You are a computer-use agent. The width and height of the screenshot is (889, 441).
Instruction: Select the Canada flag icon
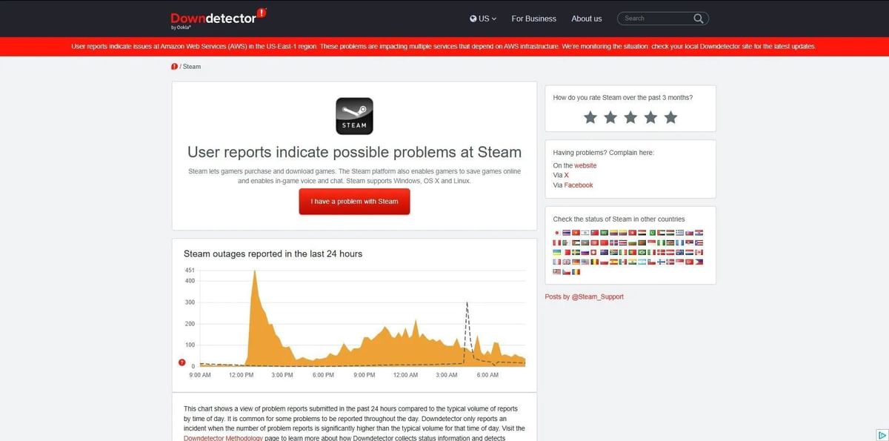pyautogui.click(x=700, y=253)
